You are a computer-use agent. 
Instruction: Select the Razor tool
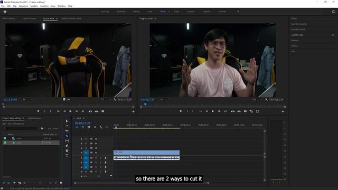(x=67, y=136)
